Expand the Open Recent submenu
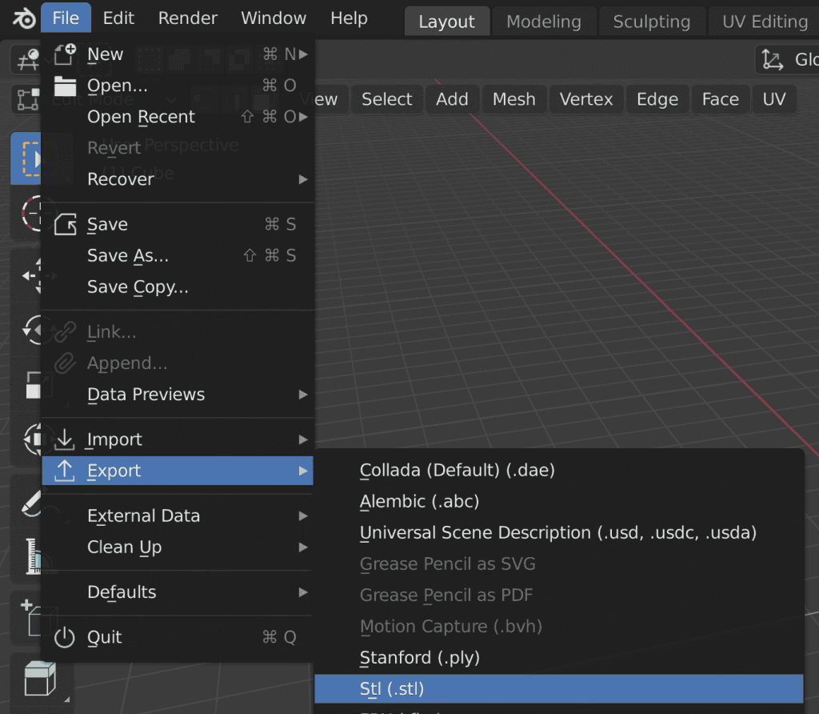819x714 pixels. click(178, 117)
